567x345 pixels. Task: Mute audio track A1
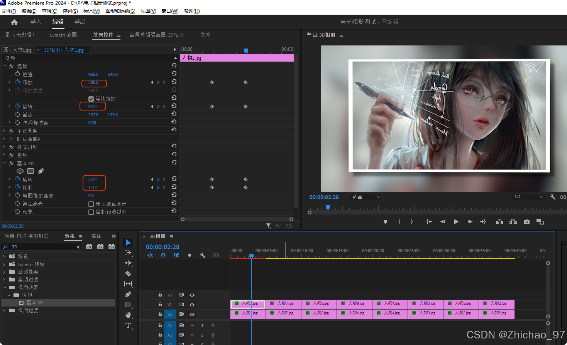[192, 325]
